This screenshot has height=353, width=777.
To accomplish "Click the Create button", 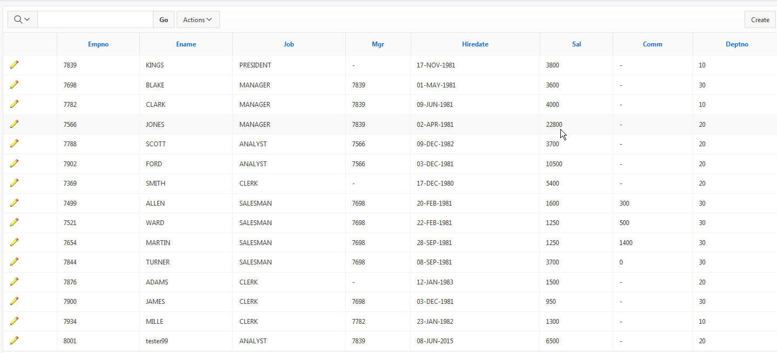I will point(760,19).
